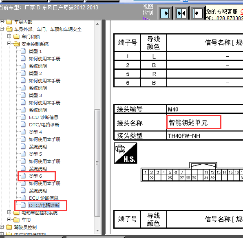Click pin 14 in the connector diagram

pyautogui.click(x=225, y=172)
